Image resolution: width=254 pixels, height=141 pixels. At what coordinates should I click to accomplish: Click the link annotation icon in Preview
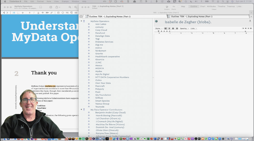(52, 13)
